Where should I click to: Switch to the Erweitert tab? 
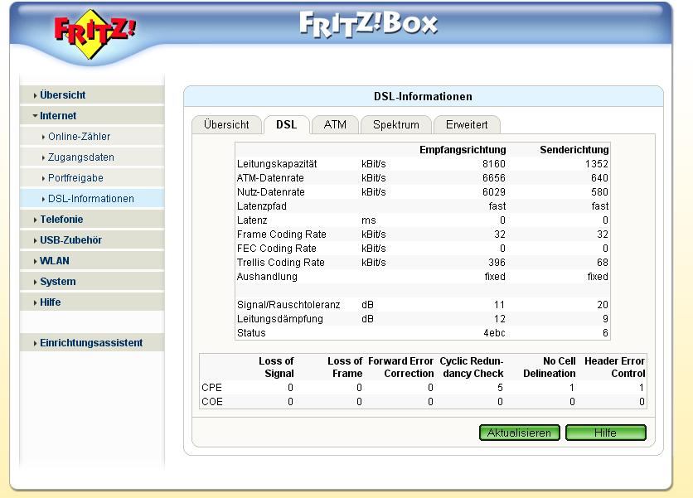pyautogui.click(x=467, y=125)
